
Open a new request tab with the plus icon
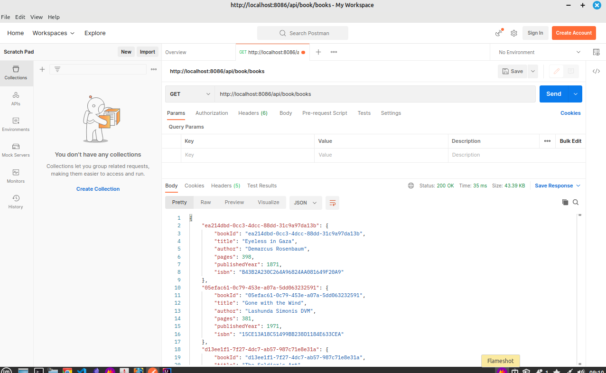(318, 52)
